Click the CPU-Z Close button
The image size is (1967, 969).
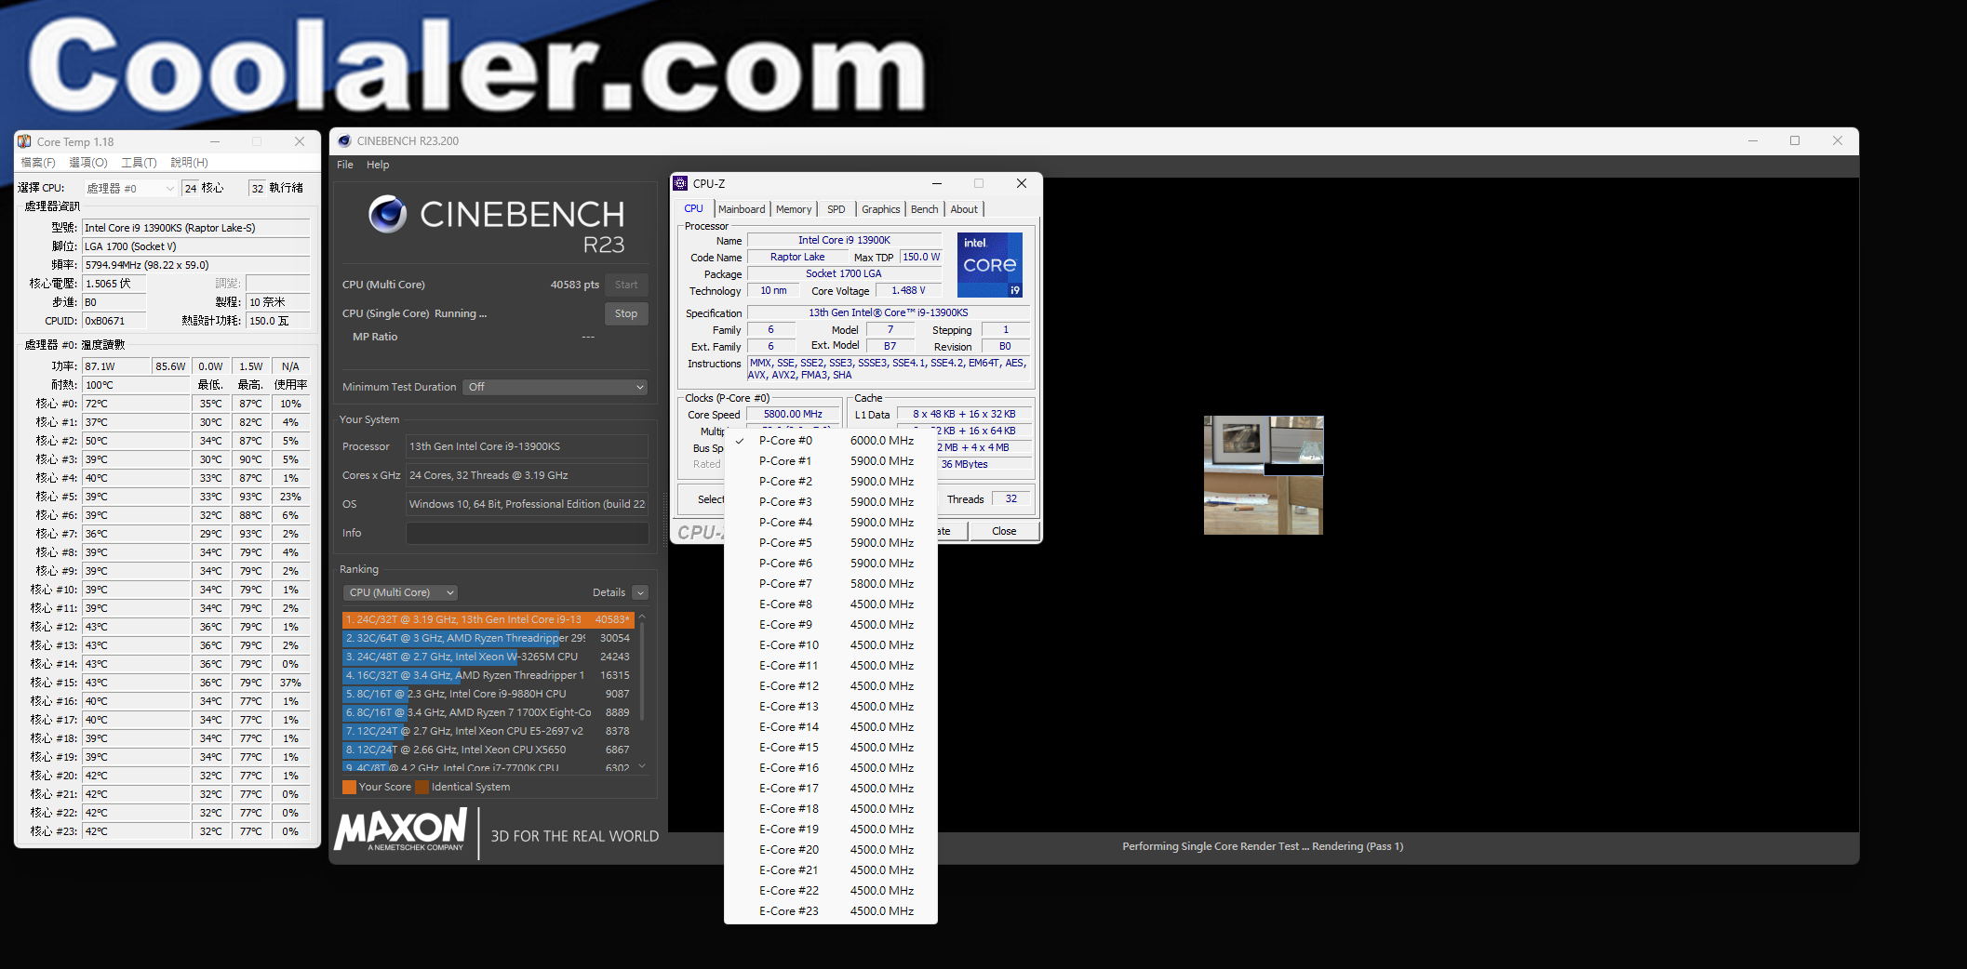click(1004, 531)
